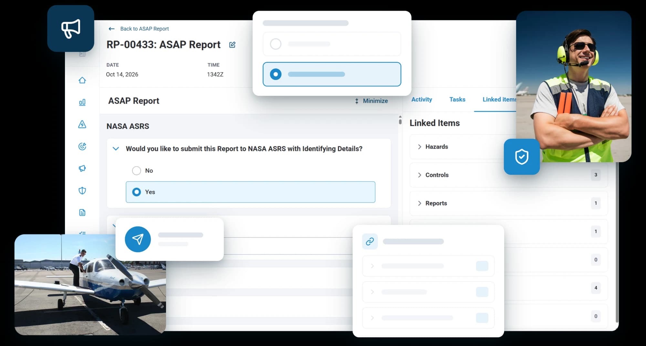Click the ground crew worker photo

[x=574, y=86]
